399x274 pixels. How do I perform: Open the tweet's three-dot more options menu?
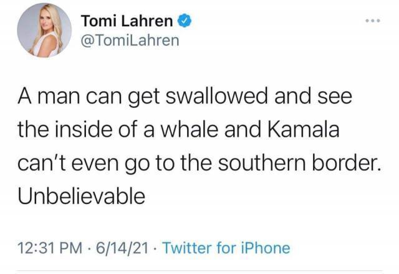tap(373, 21)
